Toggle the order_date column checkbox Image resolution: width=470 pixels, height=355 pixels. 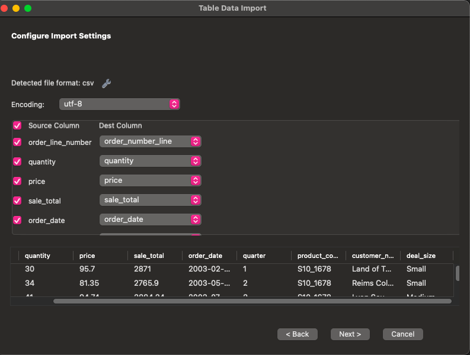pyautogui.click(x=17, y=220)
